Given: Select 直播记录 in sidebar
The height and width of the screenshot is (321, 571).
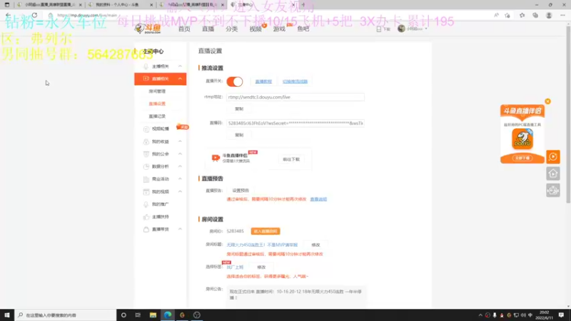Looking at the screenshot, I should pyautogui.click(x=157, y=116).
